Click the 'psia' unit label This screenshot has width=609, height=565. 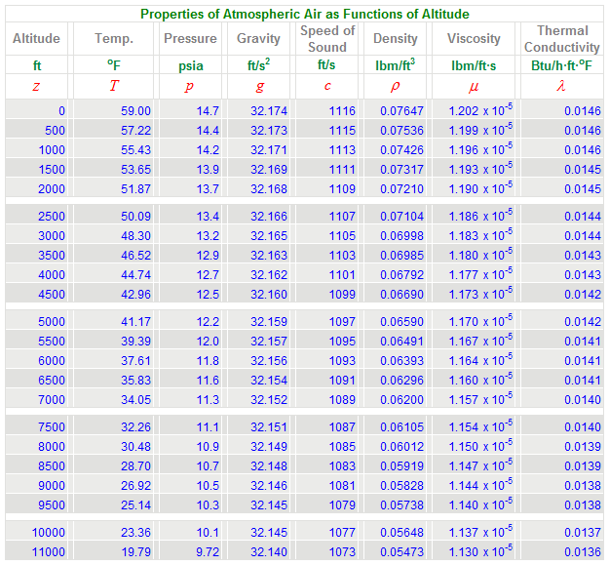(x=190, y=65)
